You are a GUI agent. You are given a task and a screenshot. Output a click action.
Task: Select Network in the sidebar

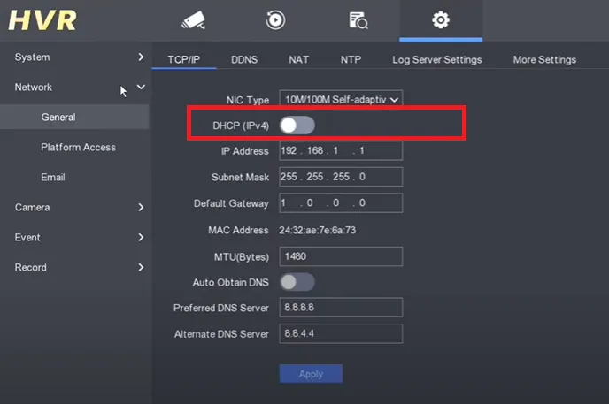pyautogui.click(x=34, y=87)
